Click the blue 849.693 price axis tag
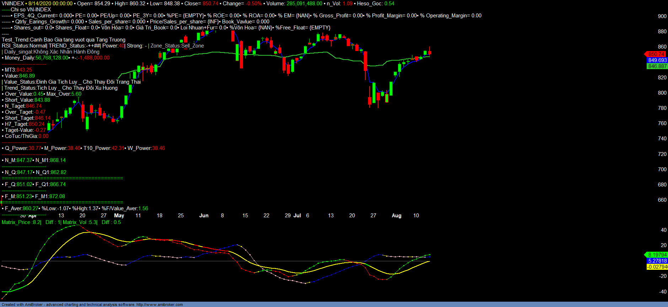Image resolution: width=668 pixels, height=307 pixels. pyautogui.click(x=657, y=60)
